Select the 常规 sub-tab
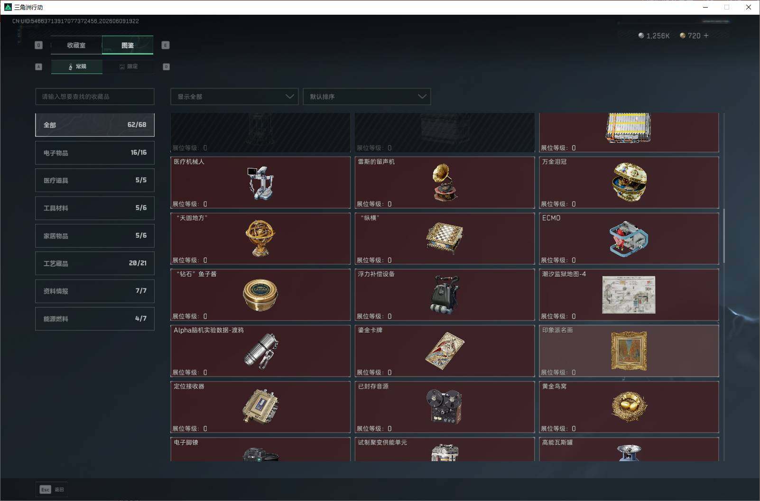The height and width of the screenshot is (501, 760). click(x=77, y=66)
